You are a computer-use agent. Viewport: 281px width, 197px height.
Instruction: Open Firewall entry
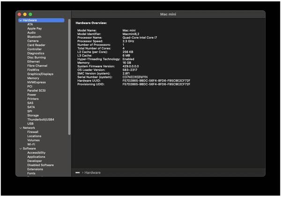tap(33, 132)
